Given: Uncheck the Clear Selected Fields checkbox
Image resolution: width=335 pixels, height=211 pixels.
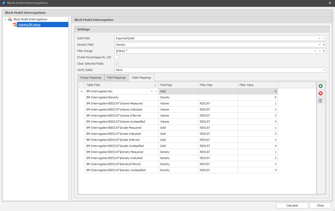Looking at the screenshot, I should tap(117, 64).
